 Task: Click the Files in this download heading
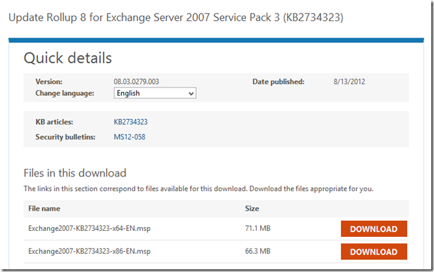point(75,174)
